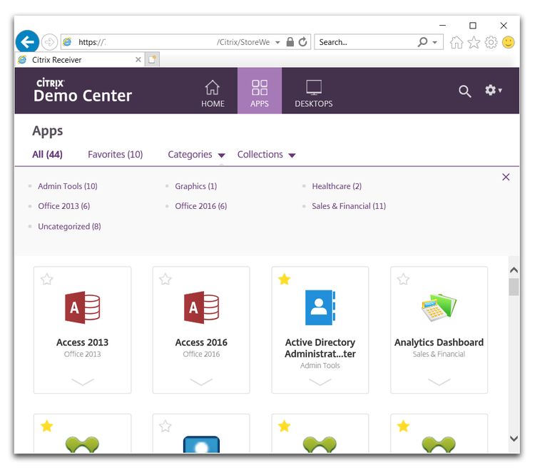
Task: Favorite Access 2016 with its star
Action: coord(165,280)
